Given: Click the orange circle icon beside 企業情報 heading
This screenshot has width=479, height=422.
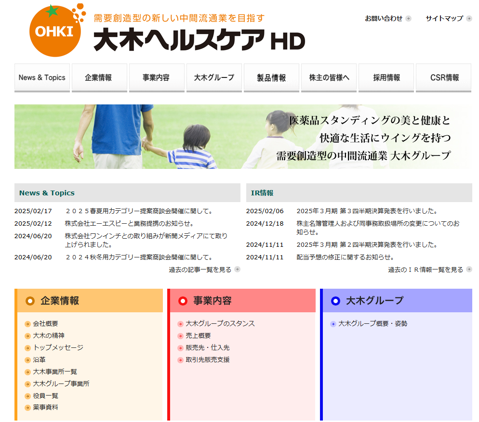Looking at the screenshot, I should (x=30, y=301).
